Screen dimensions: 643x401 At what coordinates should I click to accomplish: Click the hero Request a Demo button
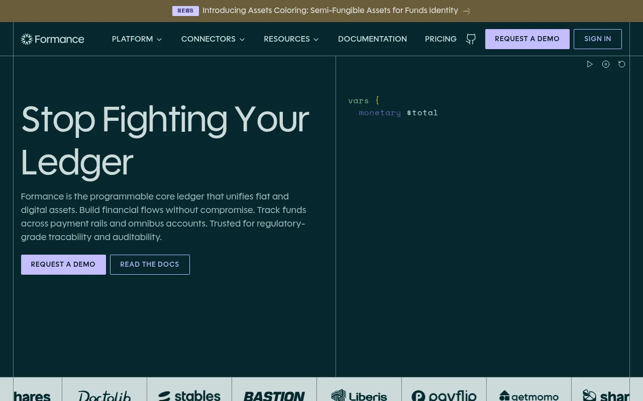click(63, 265)
